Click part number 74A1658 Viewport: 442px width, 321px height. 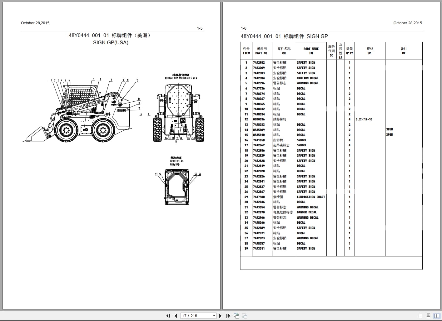point(259,140)
